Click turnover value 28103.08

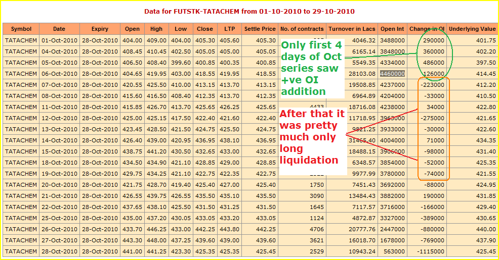(362, 74)
